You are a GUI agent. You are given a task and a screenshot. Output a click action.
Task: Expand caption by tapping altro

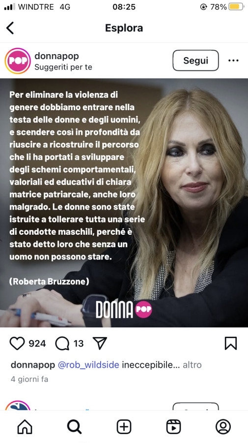pos(192,365)
